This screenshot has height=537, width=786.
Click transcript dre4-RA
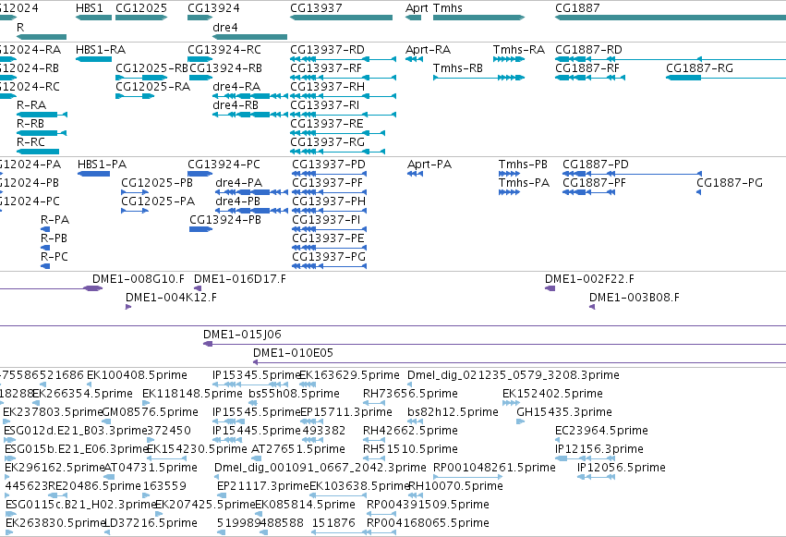point(250,96)
